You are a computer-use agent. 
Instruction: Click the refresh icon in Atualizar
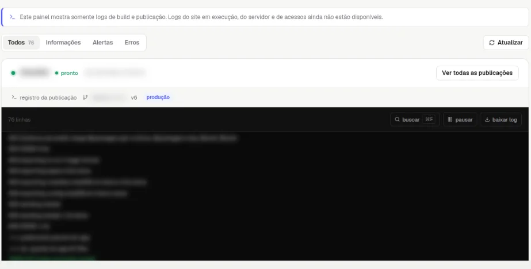(x=492, y=43)
